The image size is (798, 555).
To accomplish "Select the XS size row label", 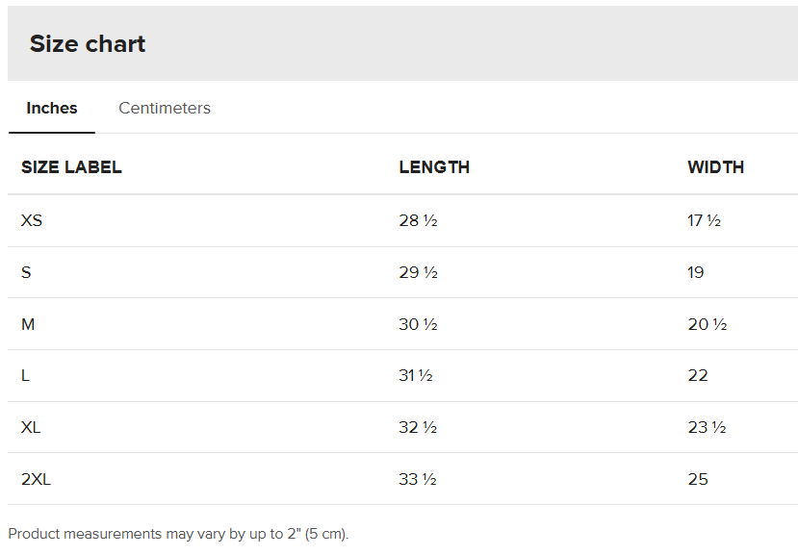I will pos(32,220).
